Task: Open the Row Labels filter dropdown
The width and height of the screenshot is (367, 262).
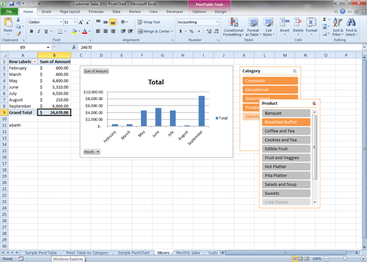Action: 35,61
